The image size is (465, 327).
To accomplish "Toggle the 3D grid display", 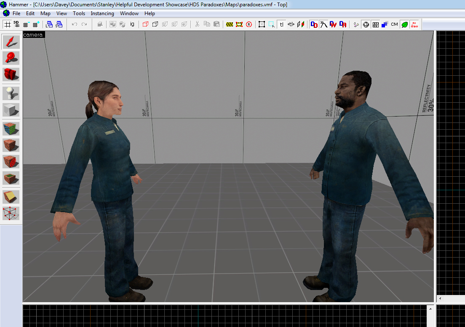I will [x=16, y=24].
